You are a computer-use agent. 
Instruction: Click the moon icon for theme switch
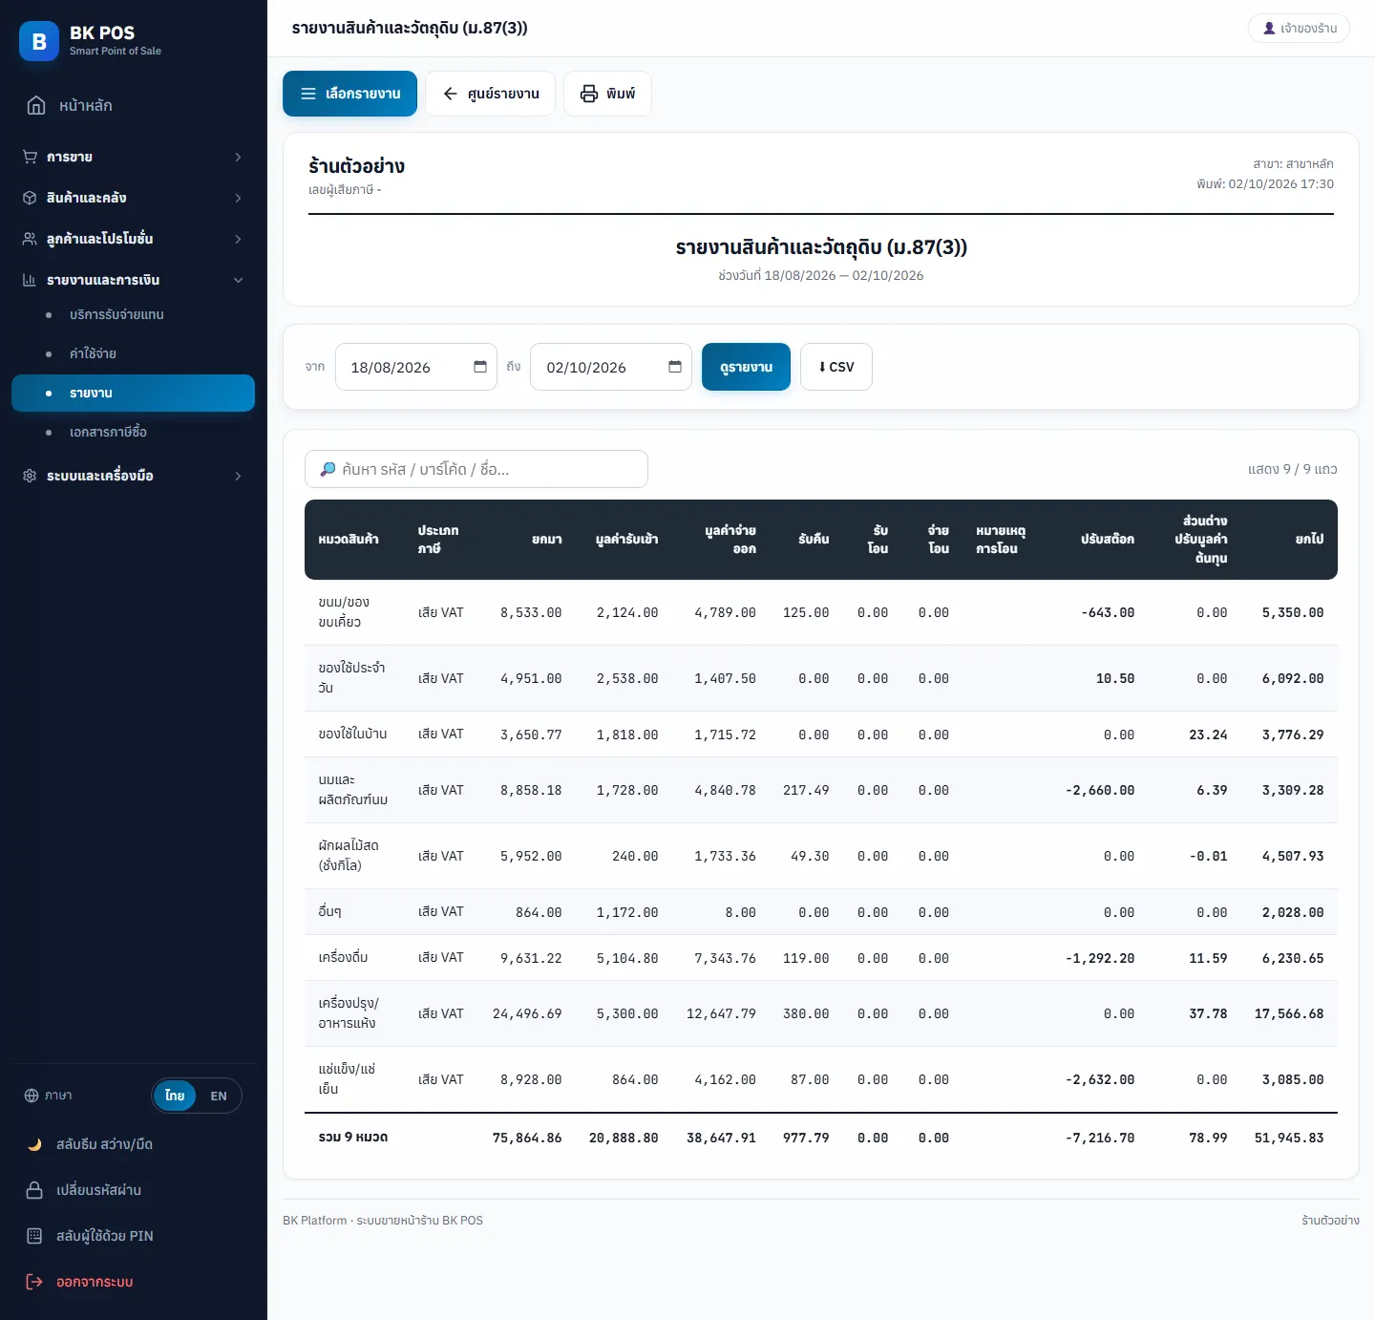[34, 1144]
